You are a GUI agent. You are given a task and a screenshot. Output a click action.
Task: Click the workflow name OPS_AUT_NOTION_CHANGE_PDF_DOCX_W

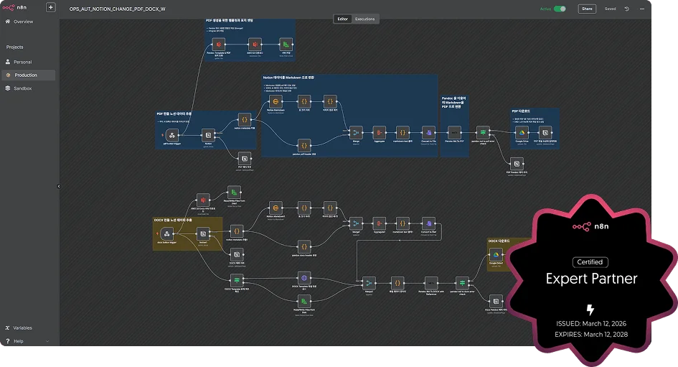(x=117, y=8)
